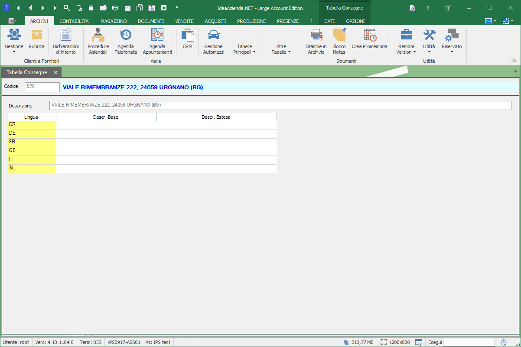Screen dimensions: 521x347
Task: Toggle ribbon display options icon
Action: click(449, 8)
